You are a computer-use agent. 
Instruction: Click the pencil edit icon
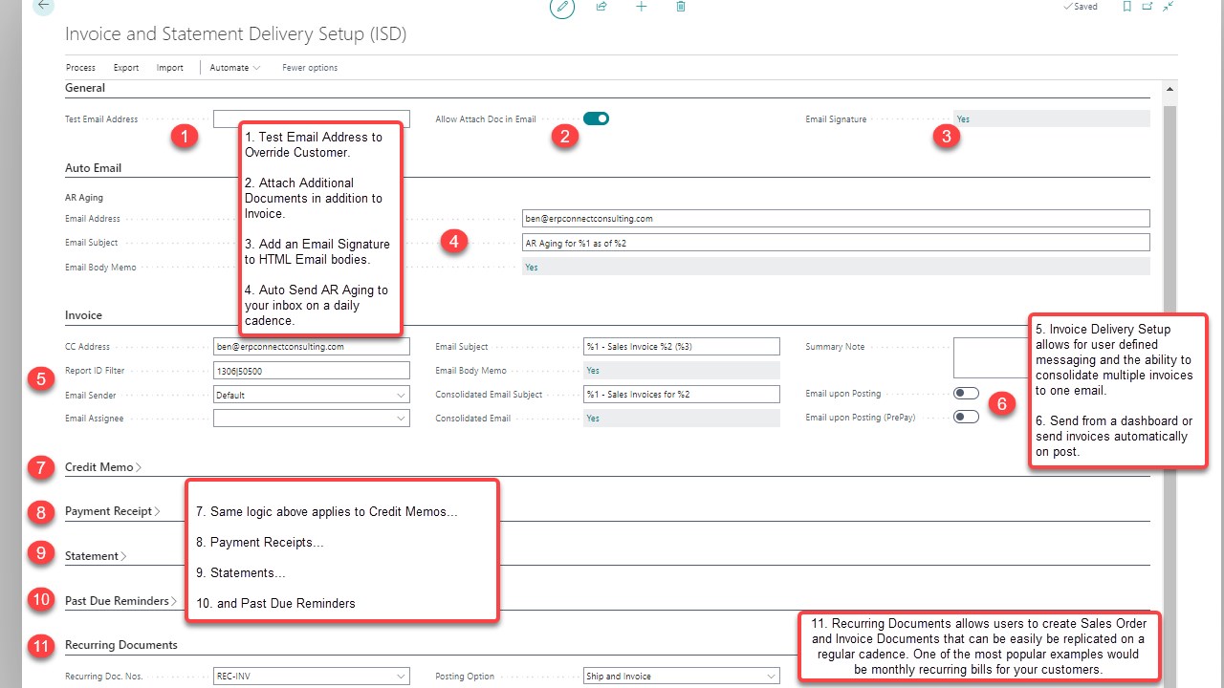[x=562, y=7]
